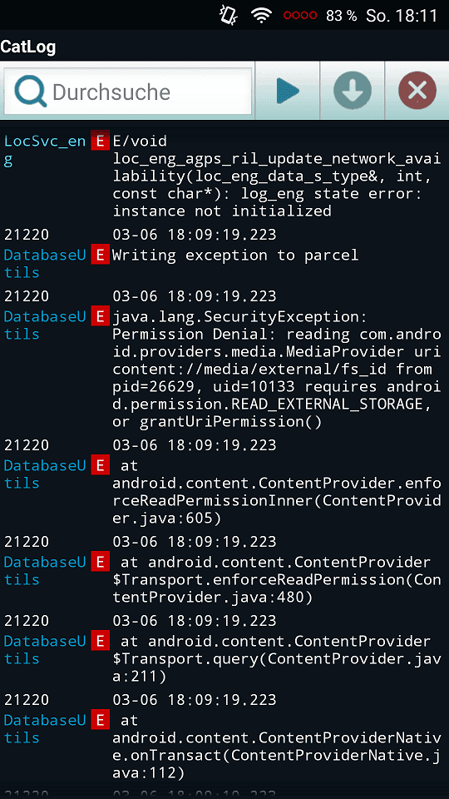
Task: Tap the E badge beside 'Writing exception'
Action: coord(101,255)
